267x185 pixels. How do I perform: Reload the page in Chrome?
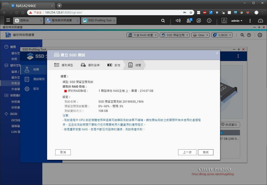[17, 13]
